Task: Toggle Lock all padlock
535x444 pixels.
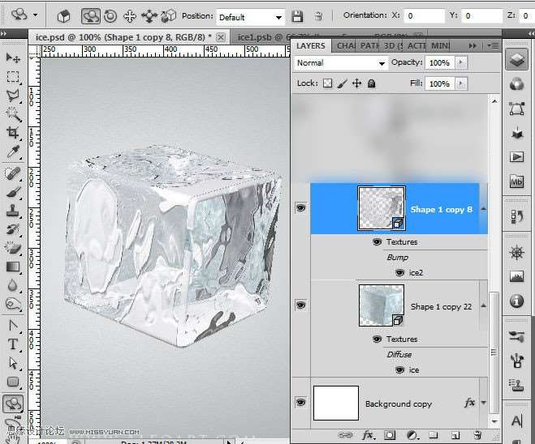Action: pos(372,83)
